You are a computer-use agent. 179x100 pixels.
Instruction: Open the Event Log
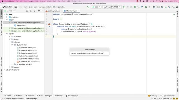click(x=152, y=96)
